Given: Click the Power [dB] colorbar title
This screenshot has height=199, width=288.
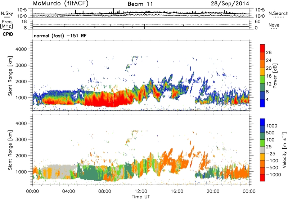Looking at the screenshot, I should (275, 76).
